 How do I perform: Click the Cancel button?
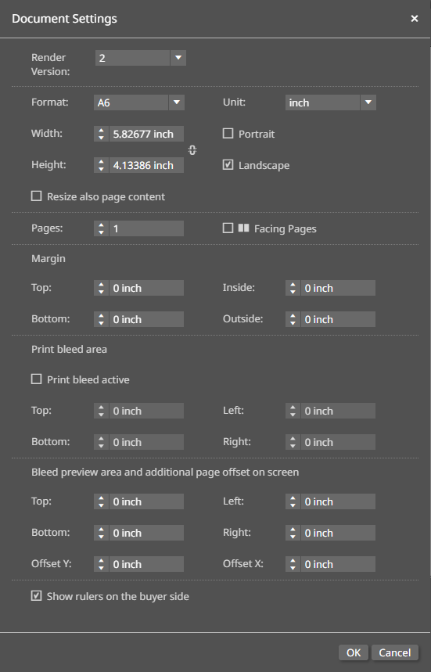(x=394, y=652)
